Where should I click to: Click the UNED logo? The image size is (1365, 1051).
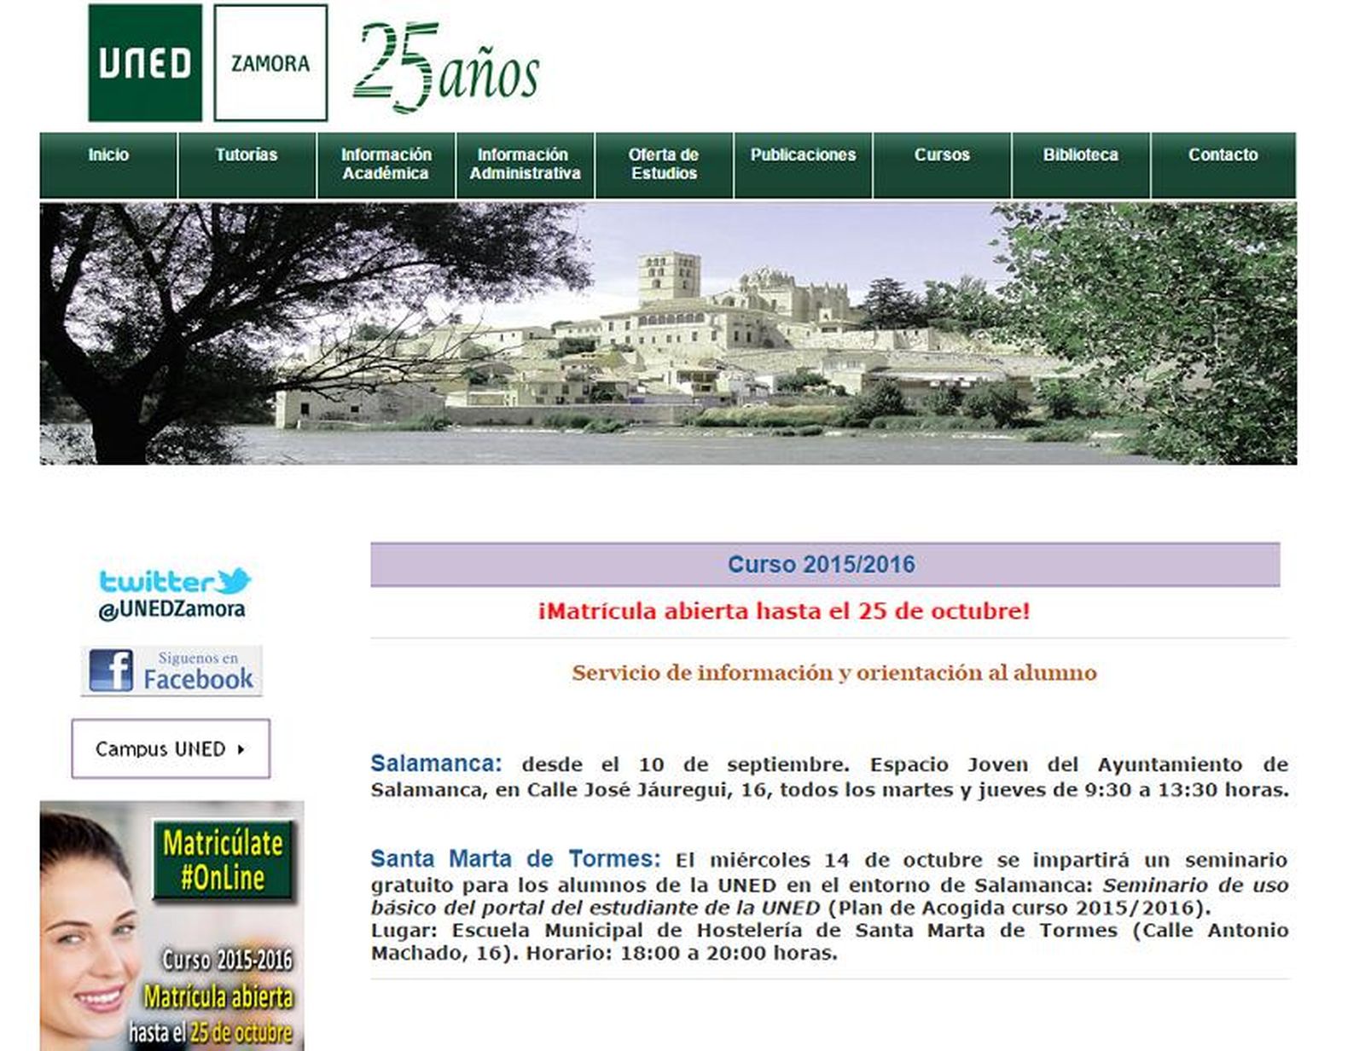pyautogui.click(x=142, y=62)
